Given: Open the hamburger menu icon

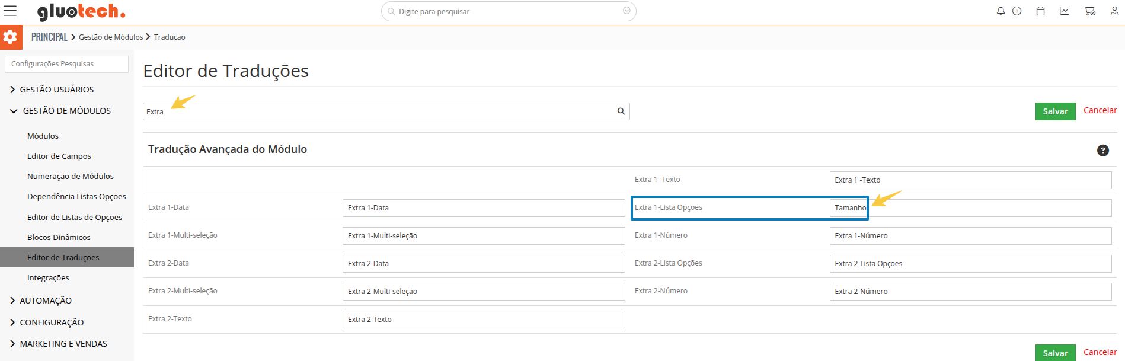Looking at the screenshot, I should click(10, 11).
